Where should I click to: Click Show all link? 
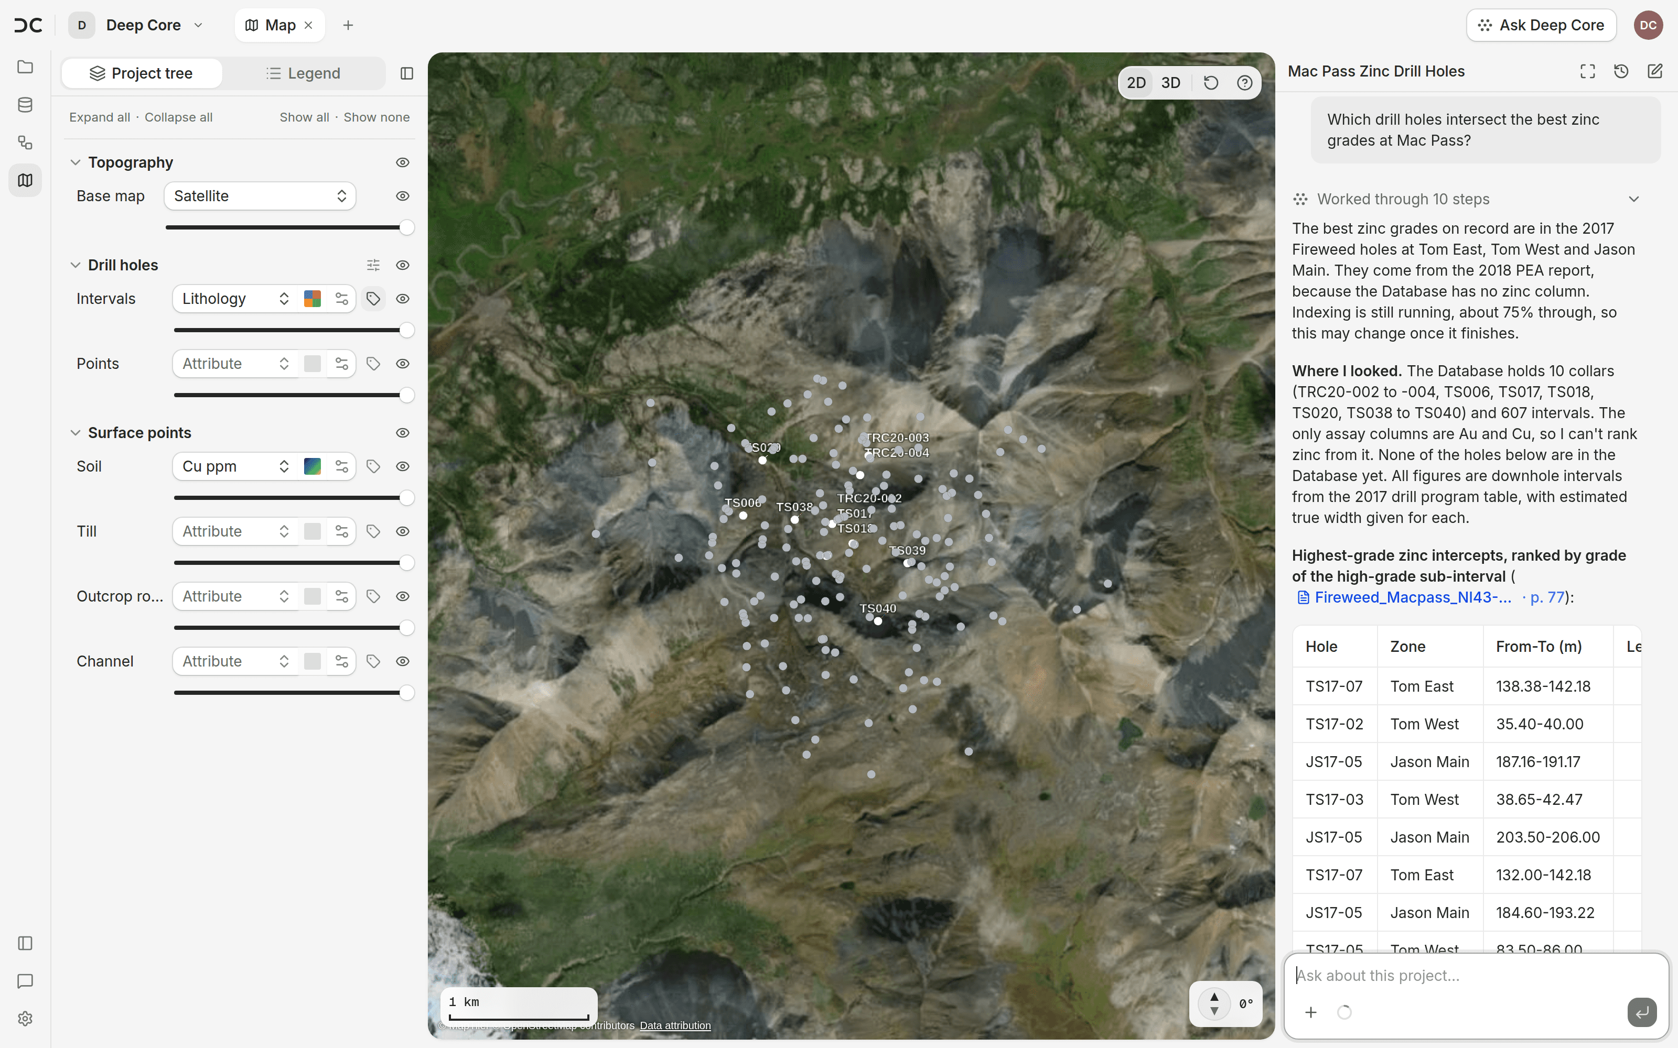tap(304, 117)
